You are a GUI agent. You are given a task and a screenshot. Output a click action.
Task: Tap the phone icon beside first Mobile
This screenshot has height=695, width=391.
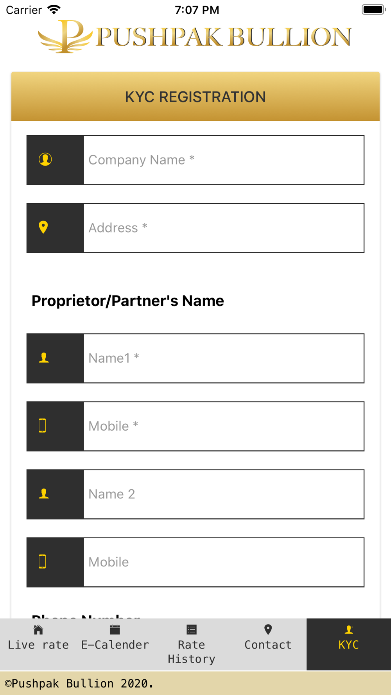point(43,426)
